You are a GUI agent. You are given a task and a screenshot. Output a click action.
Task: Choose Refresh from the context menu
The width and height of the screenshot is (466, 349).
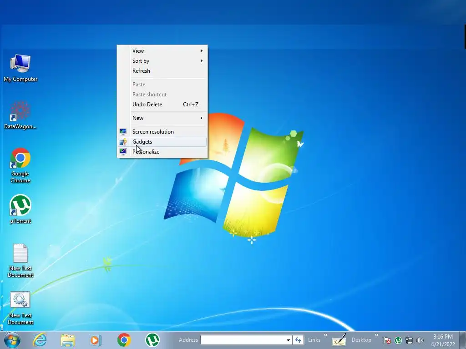[x=162, y=71]
